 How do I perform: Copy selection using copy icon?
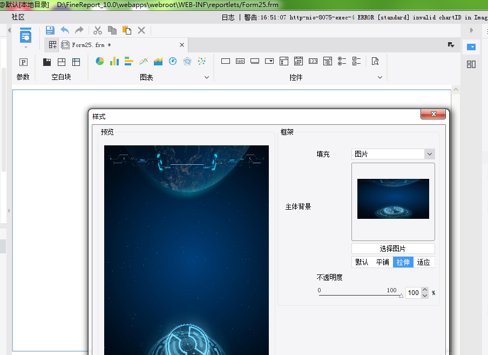[112, 30]
